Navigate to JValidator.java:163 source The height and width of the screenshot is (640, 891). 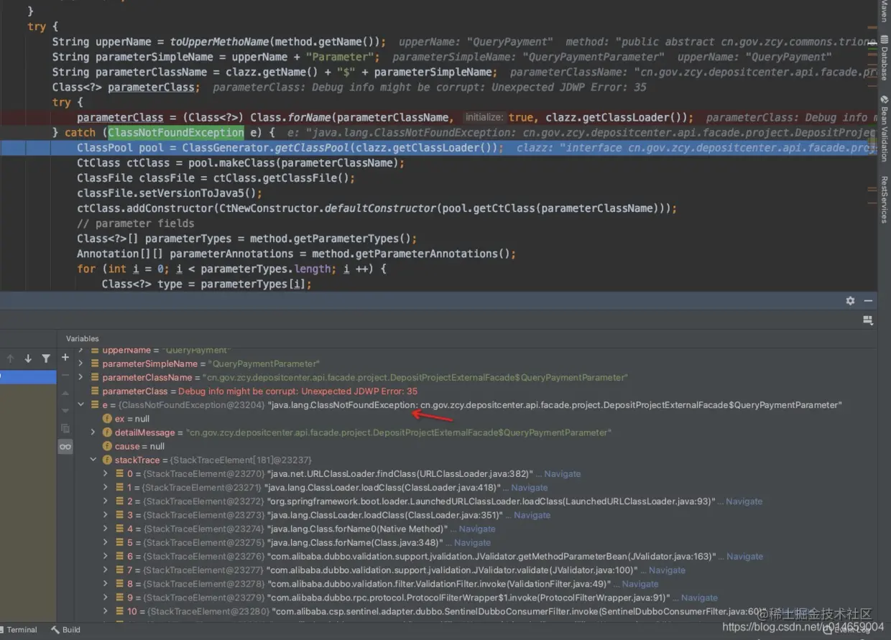point(745,556)
